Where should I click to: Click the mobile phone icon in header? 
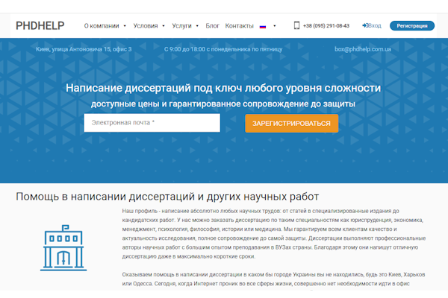pos(296,25)
